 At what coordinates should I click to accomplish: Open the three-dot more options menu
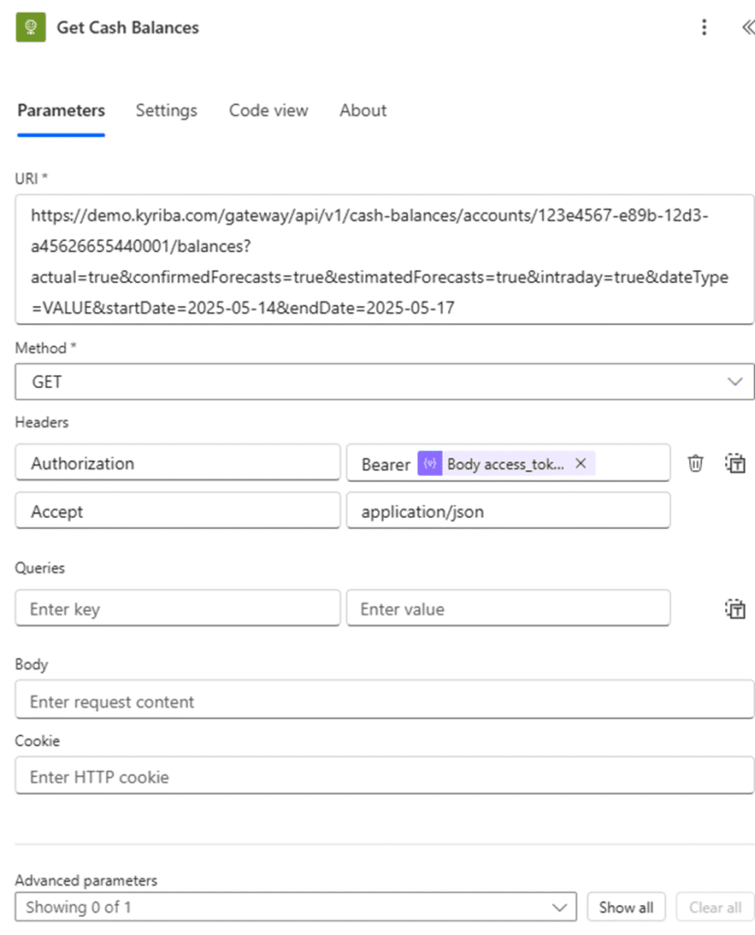click(x=704, y=27)
